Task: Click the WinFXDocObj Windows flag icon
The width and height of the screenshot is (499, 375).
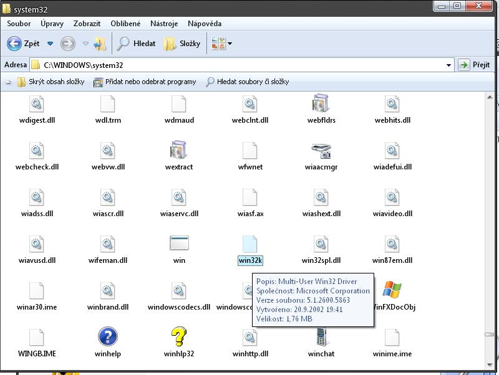Action: tap(392, 290)
